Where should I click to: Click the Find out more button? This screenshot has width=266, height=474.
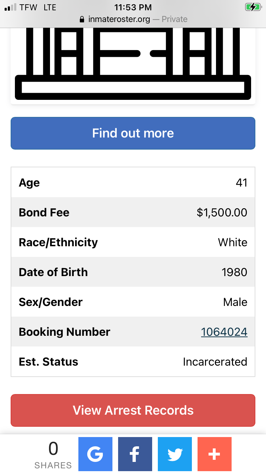(x=133, y=133)
